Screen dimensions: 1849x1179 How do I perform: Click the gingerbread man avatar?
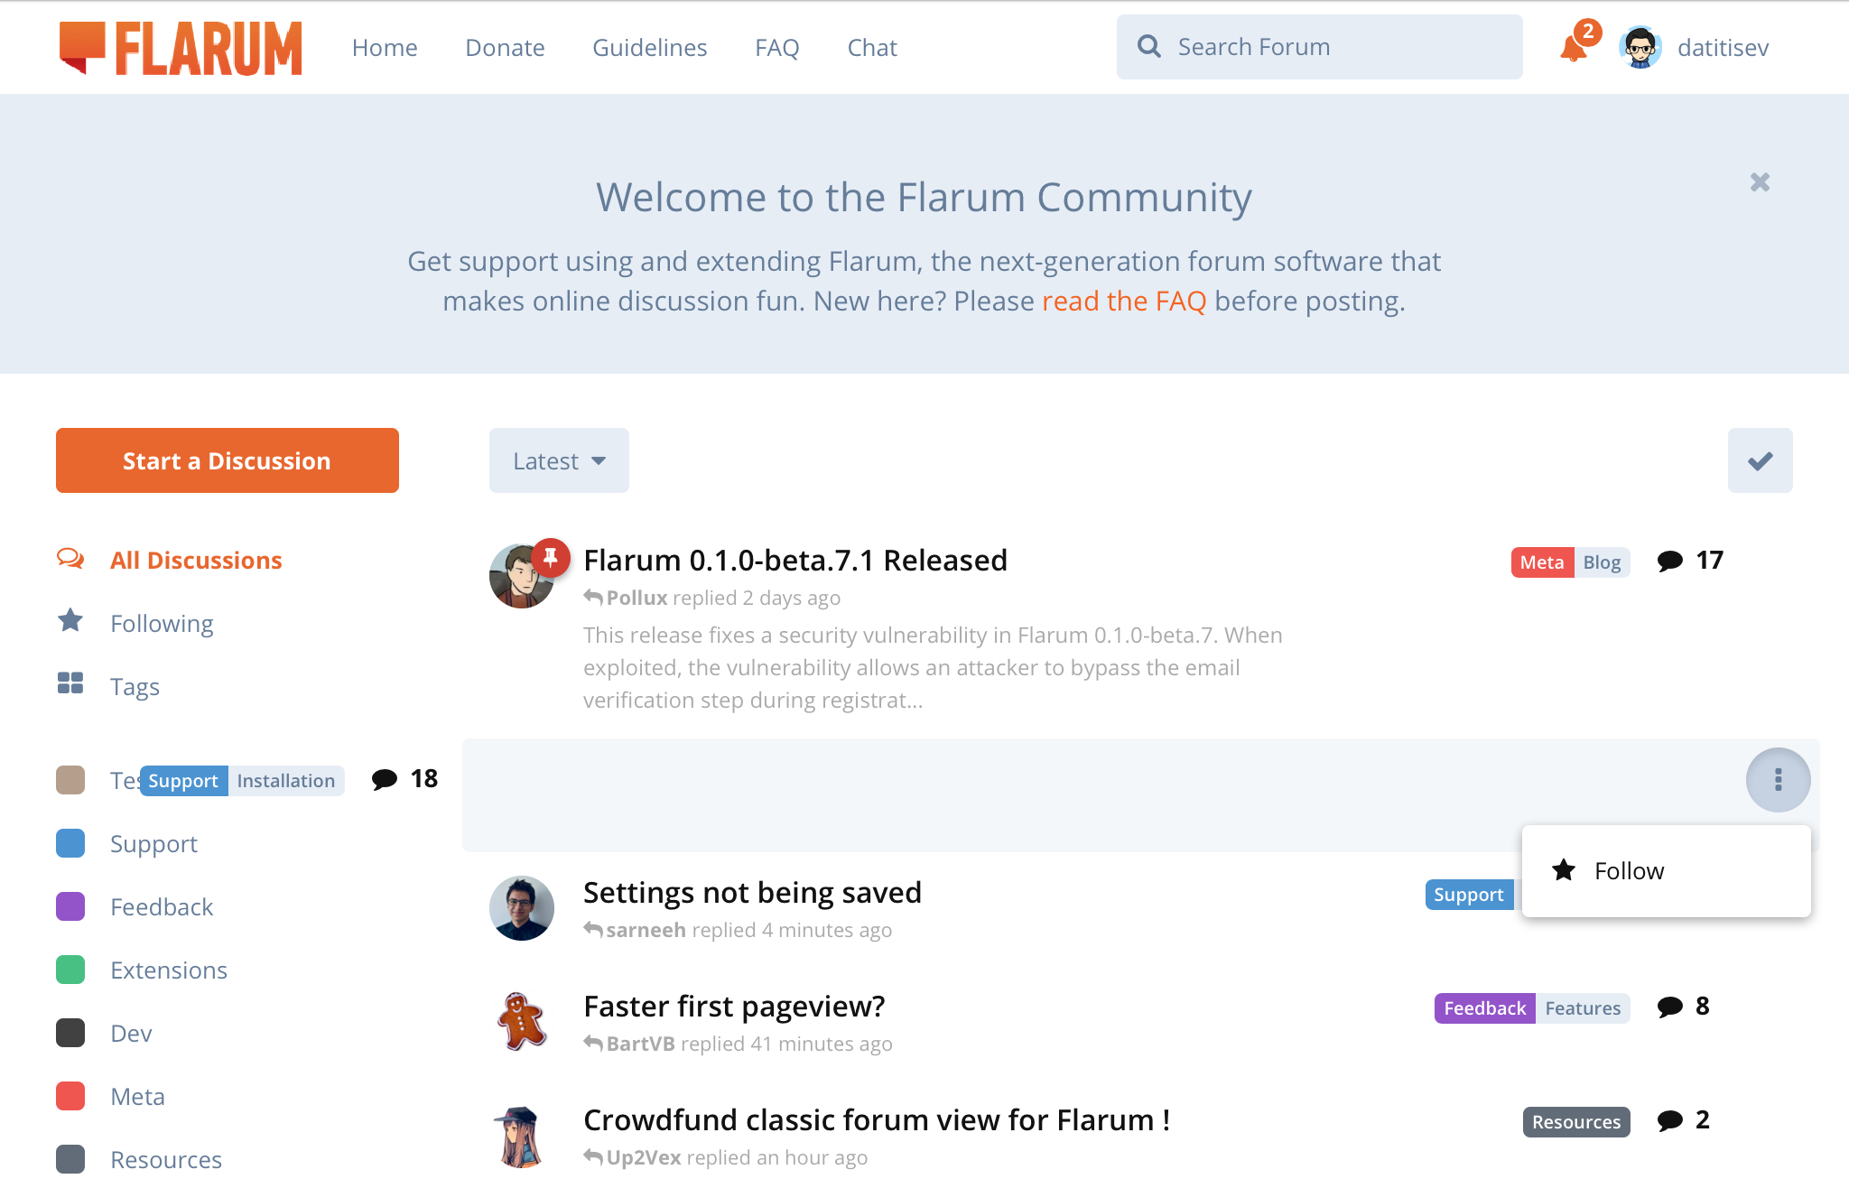point(522,1022)
